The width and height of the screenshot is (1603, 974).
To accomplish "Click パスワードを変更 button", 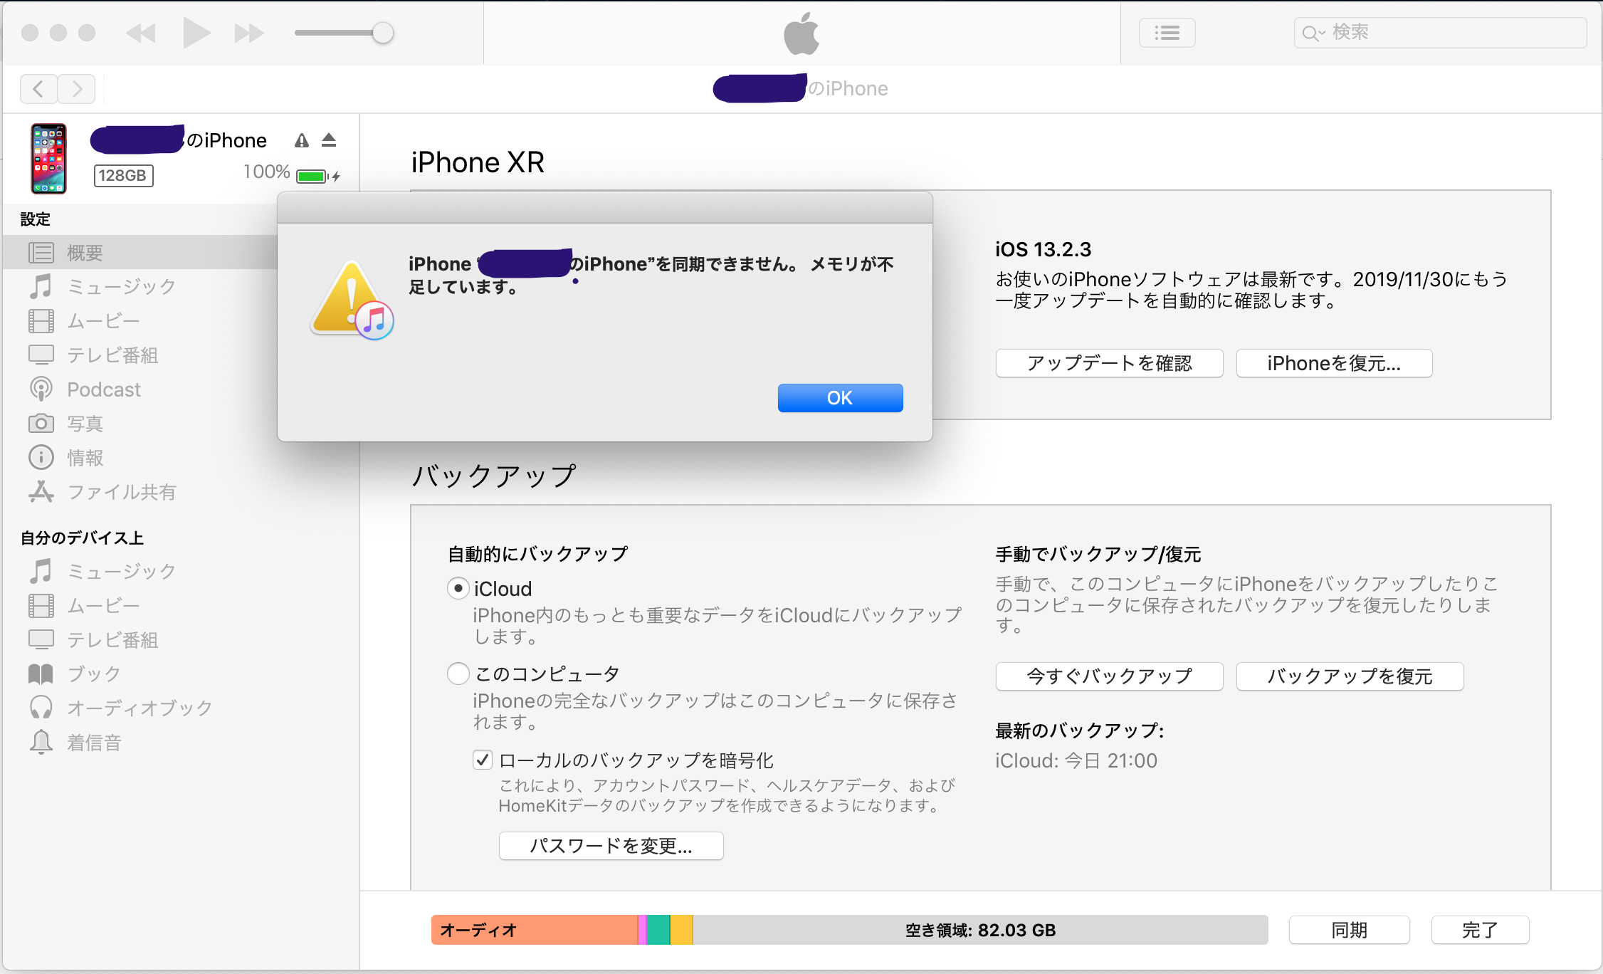I will [611, 846].
